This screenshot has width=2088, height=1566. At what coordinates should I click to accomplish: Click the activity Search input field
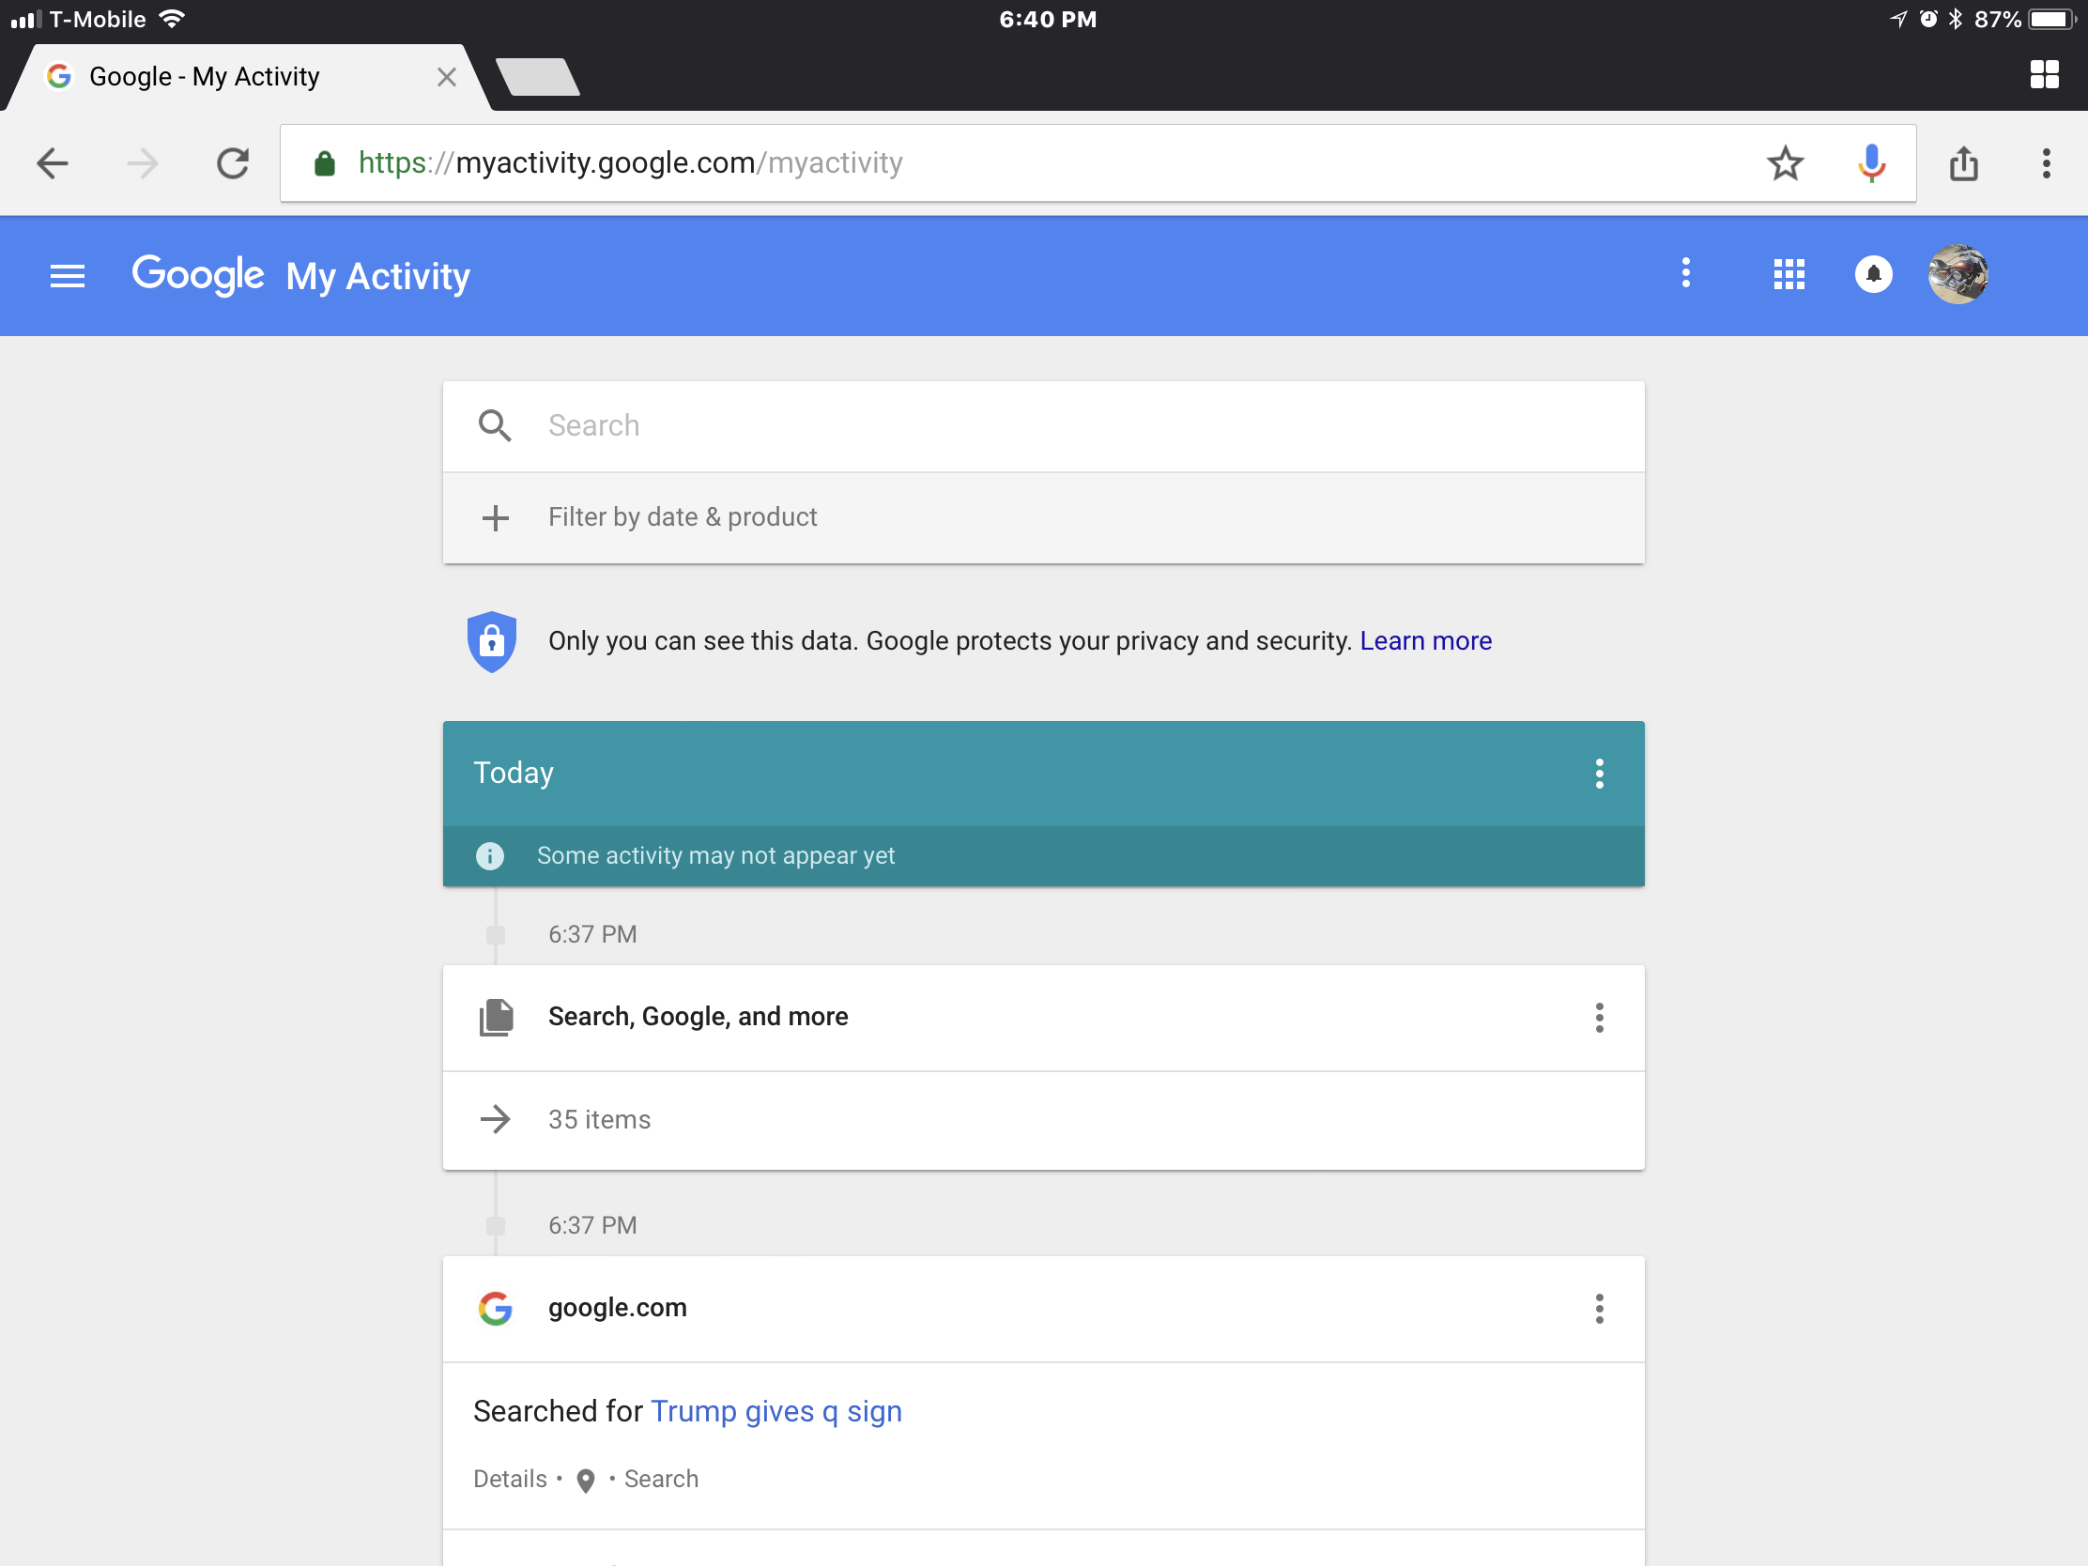[x=1038, y=425]
